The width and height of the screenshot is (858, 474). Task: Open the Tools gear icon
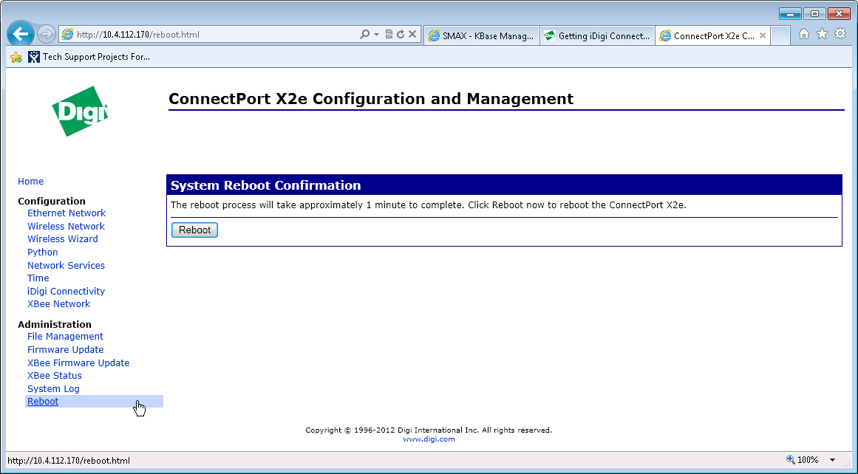pyautogui.click(x=840, y=34)
